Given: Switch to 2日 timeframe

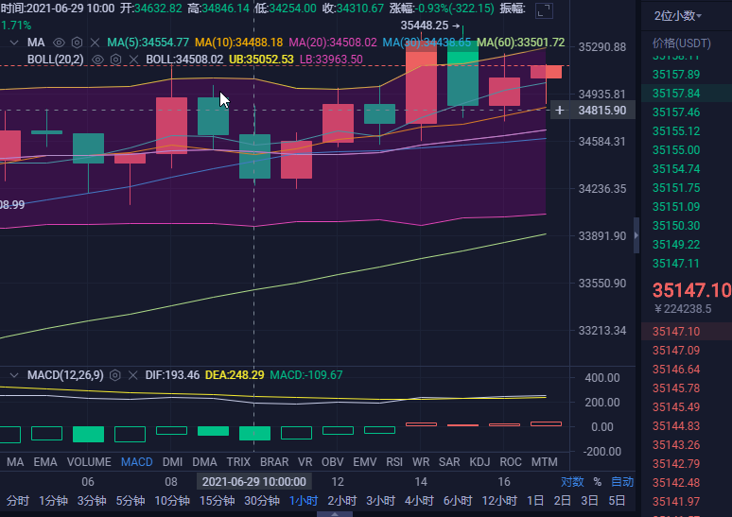Looking at the screenshot, I should point(562,501).
